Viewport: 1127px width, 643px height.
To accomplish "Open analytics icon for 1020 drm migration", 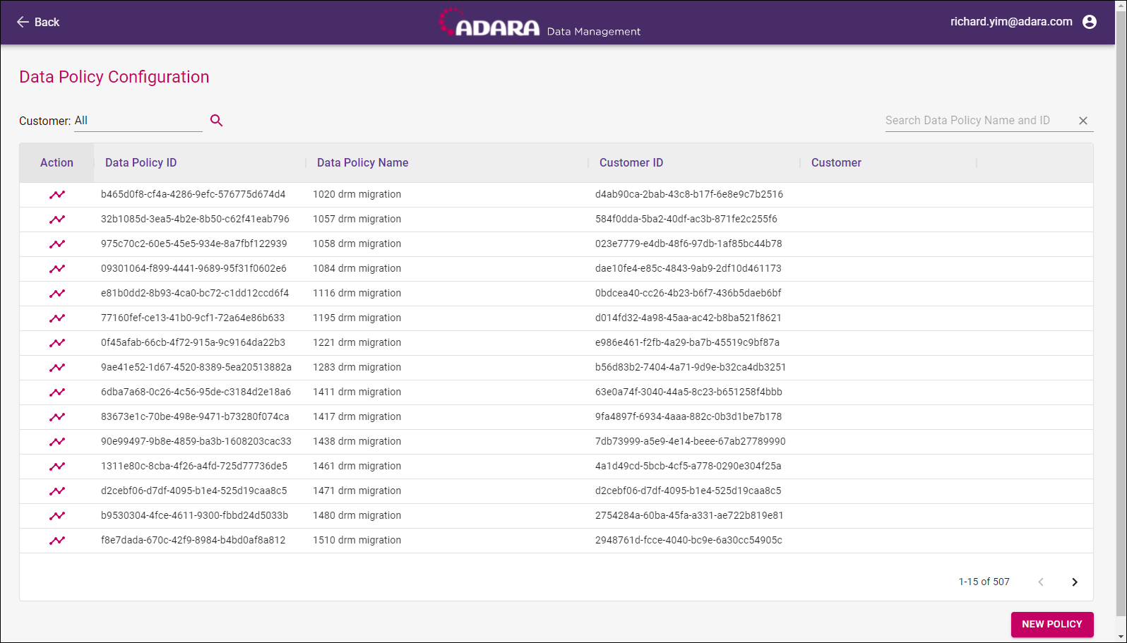I will click(57, 195).
